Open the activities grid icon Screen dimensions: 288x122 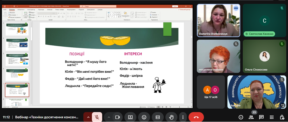pyautogui.click(x=272, y=117)
